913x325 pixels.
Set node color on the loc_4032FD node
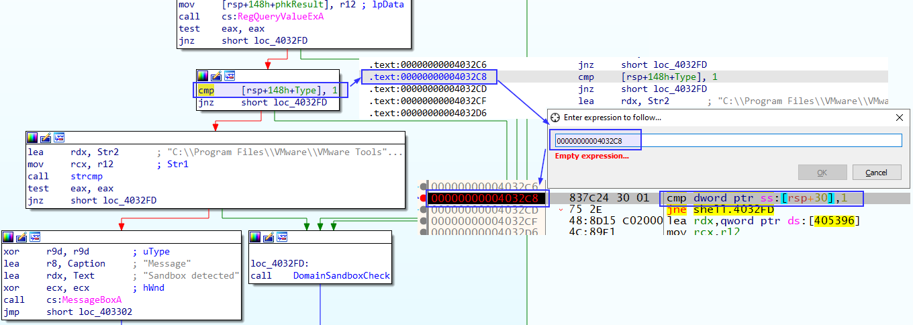(255, 237)
